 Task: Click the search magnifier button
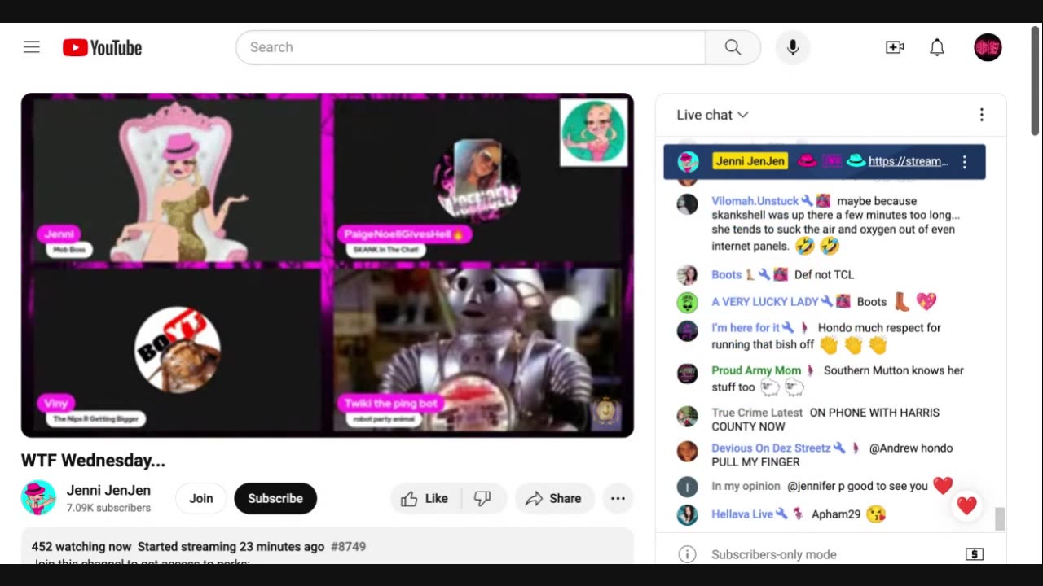733,47
